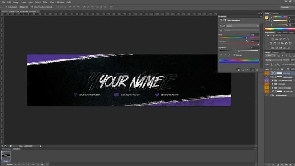Click the lock position icon in Layers panel

(278, 69)
